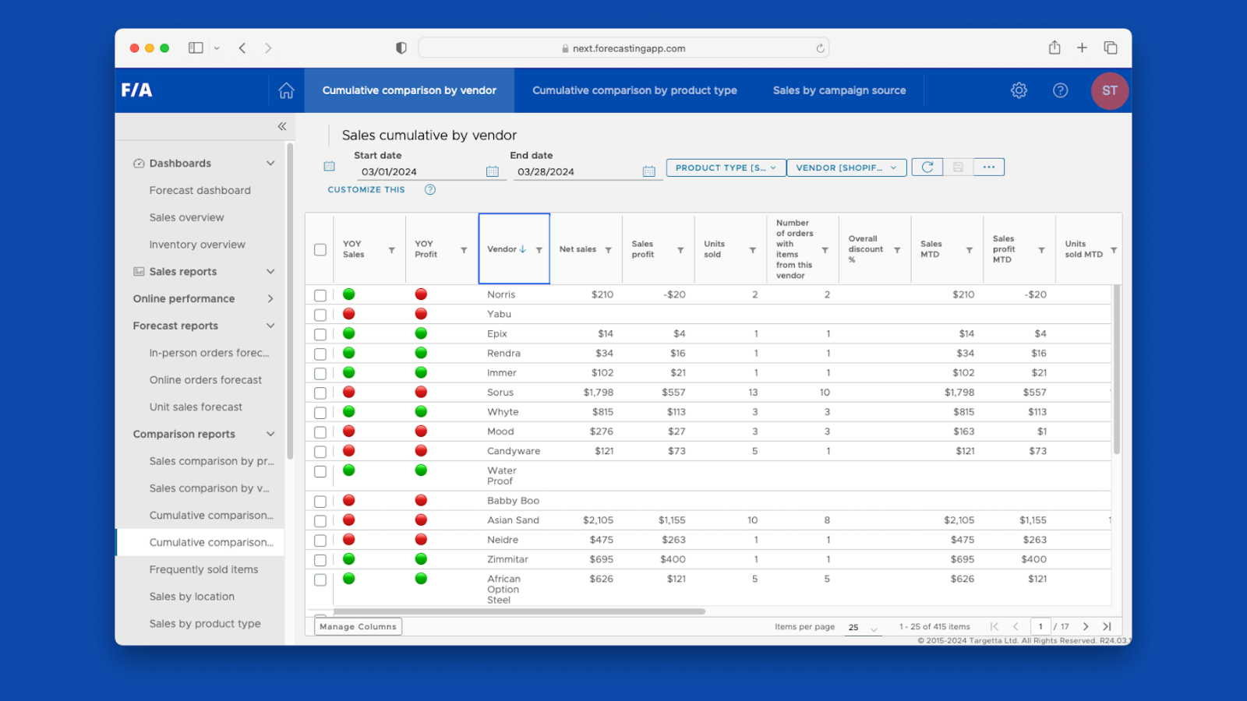
Task: Tick the checkbox for the Norris row
Action: (x=320, y=295)
